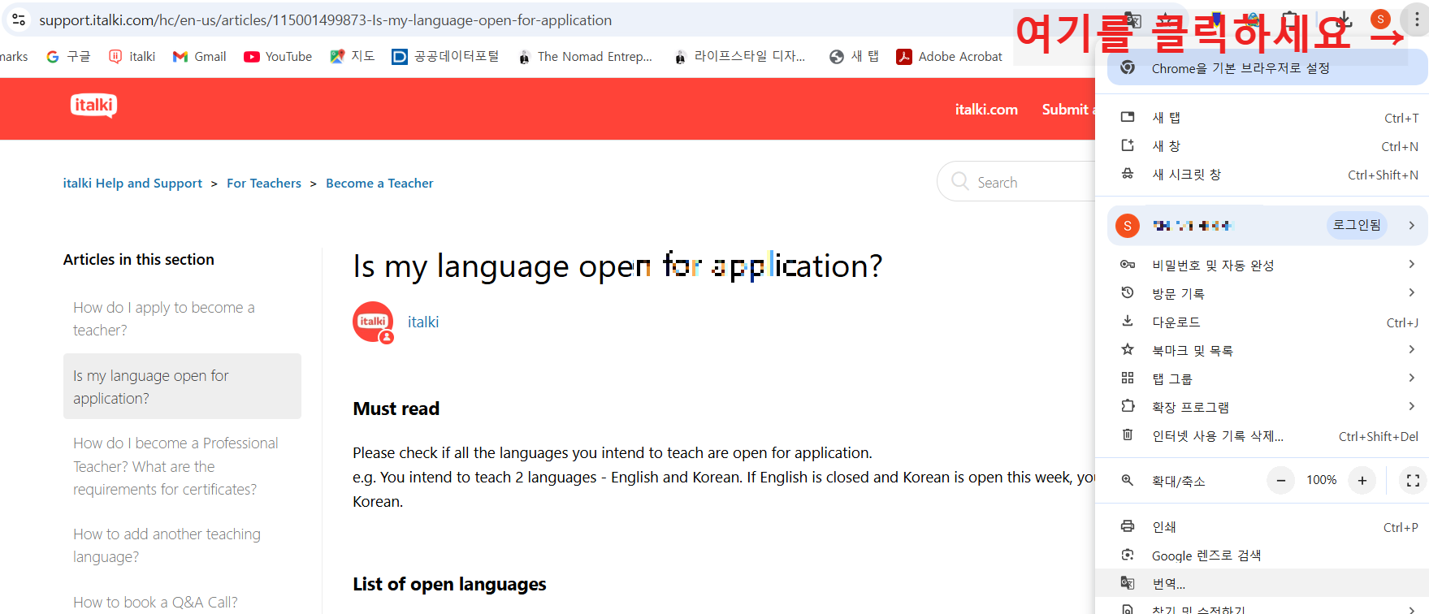Click the 새 시크릿 창 incognito icon
Viewport: 1429px width, 614px height.
tap(1128, 174)
